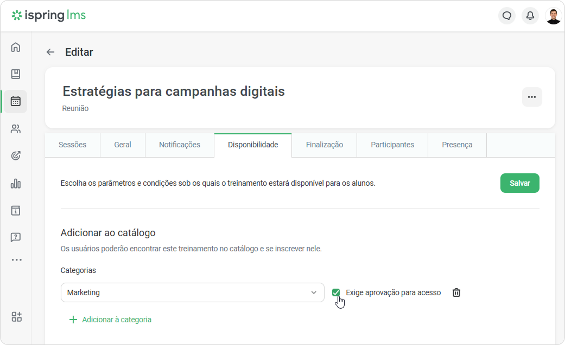Switch to the Participantes tab
565x345 pixels.
tap(392, 145)
